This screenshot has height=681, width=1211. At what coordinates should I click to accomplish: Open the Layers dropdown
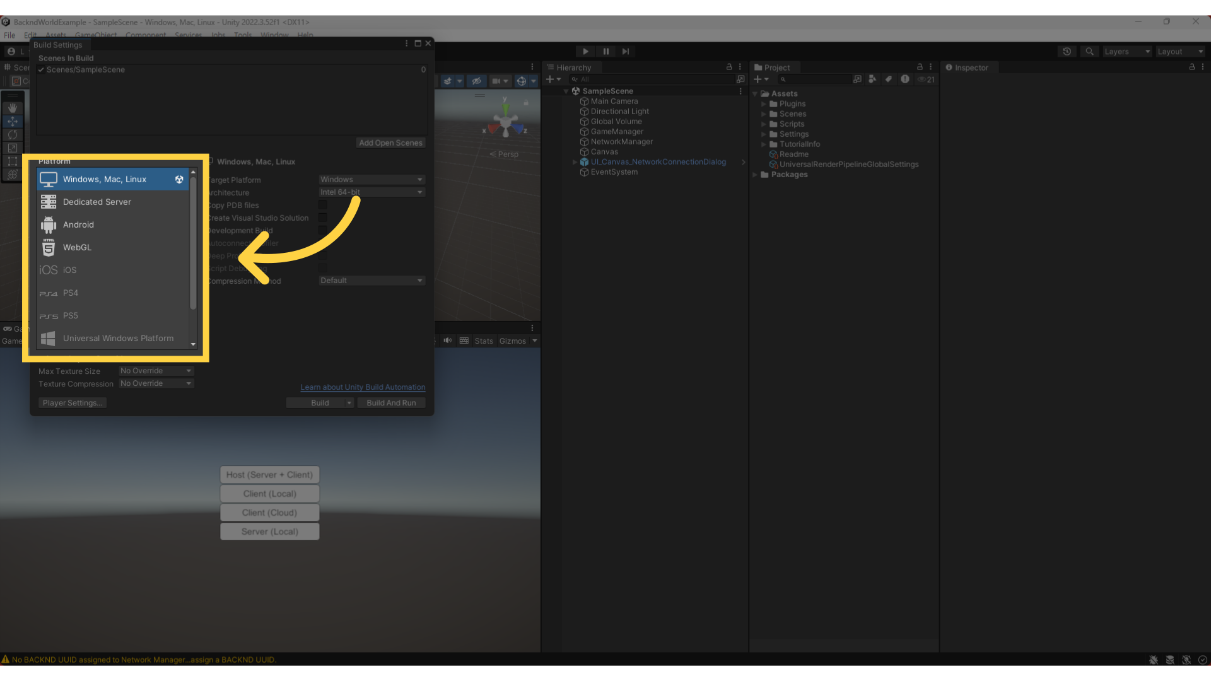click(1127, 52)
